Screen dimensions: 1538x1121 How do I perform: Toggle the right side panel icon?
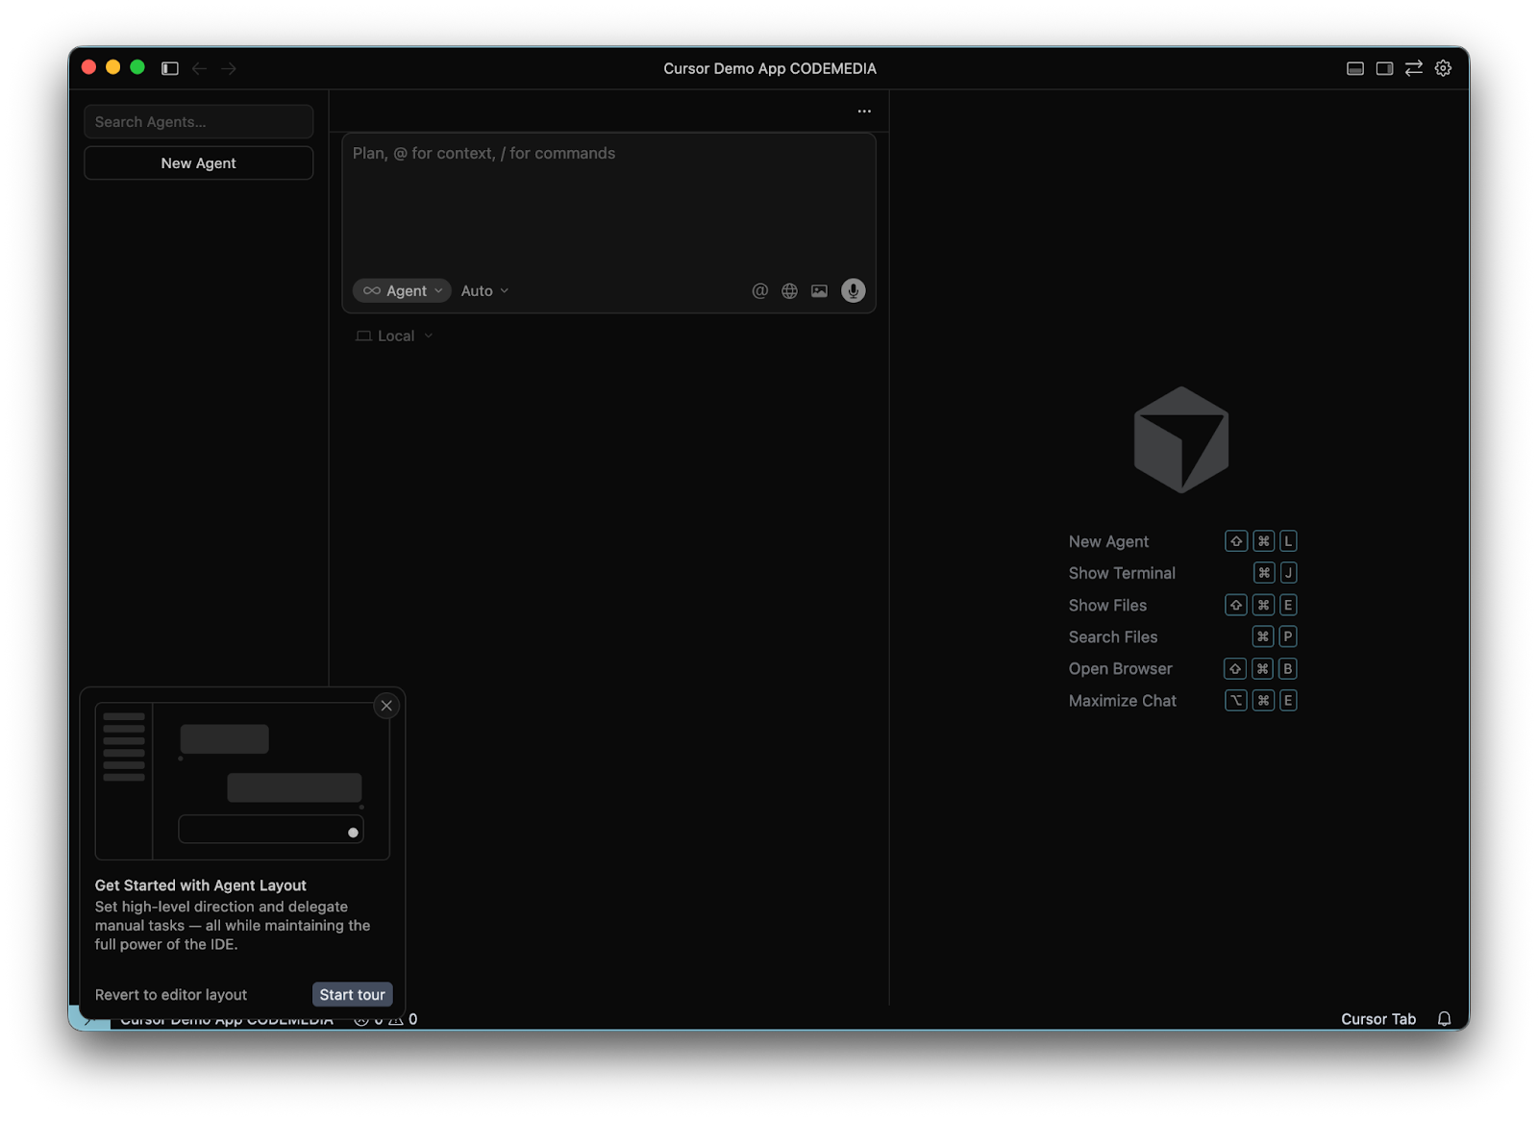coord(1384,68)
